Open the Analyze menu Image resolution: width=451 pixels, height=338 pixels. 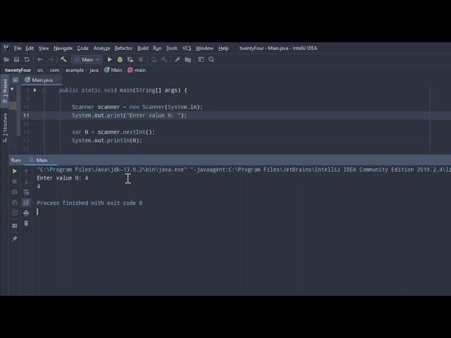(101, 48)
